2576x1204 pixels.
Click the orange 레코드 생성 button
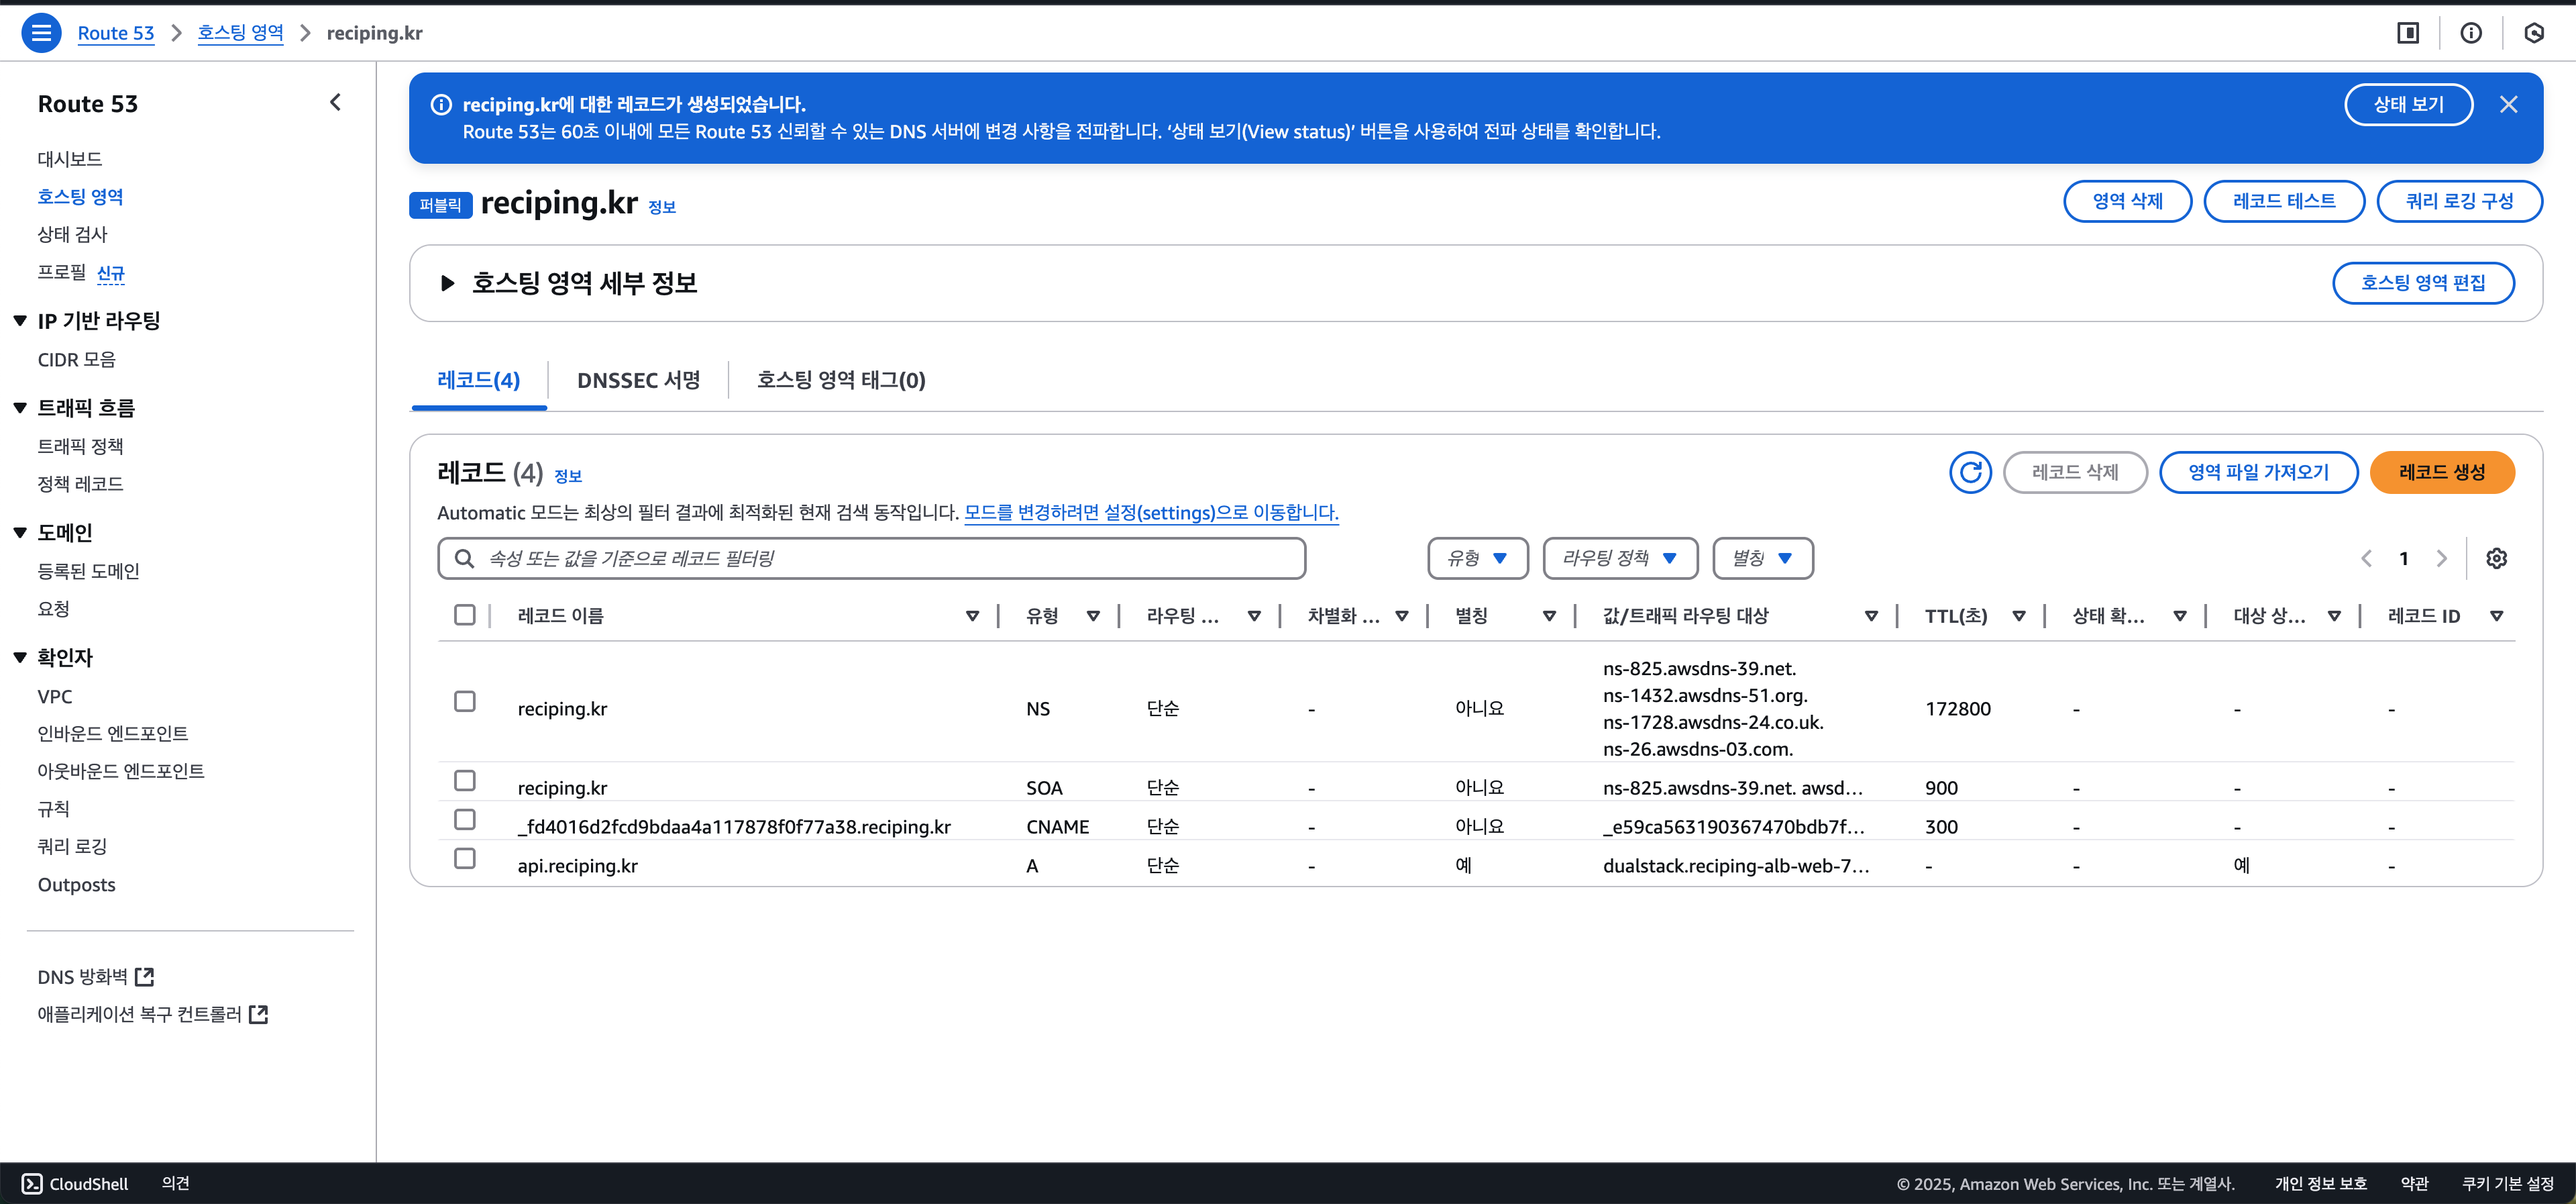[x=2441, y=472]
